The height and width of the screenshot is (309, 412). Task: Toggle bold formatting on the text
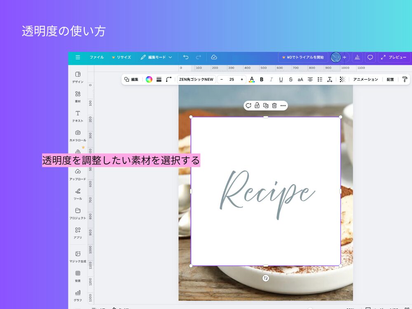click(262, 79)
